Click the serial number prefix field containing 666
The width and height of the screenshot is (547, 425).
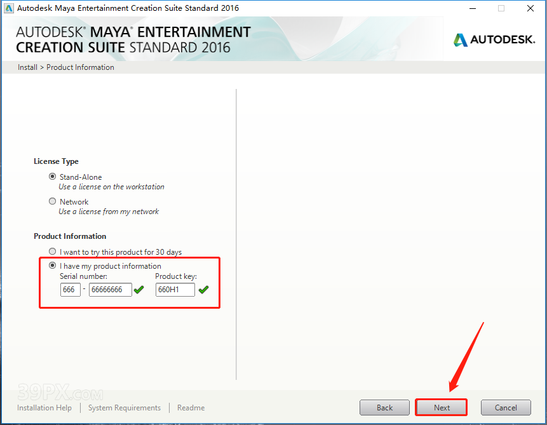(x=70, y=290)
